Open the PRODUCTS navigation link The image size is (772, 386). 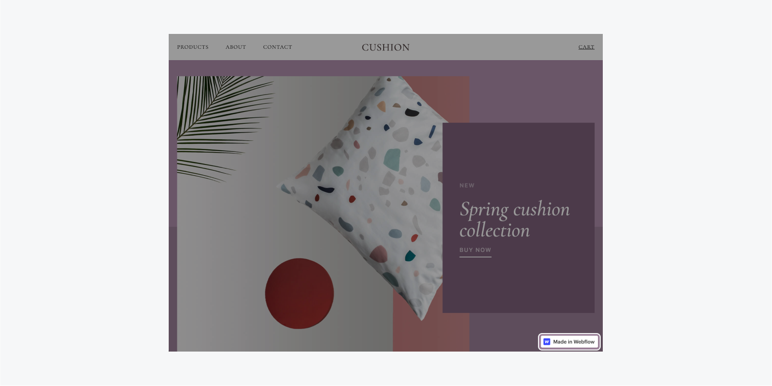click(x=193, y=47)
